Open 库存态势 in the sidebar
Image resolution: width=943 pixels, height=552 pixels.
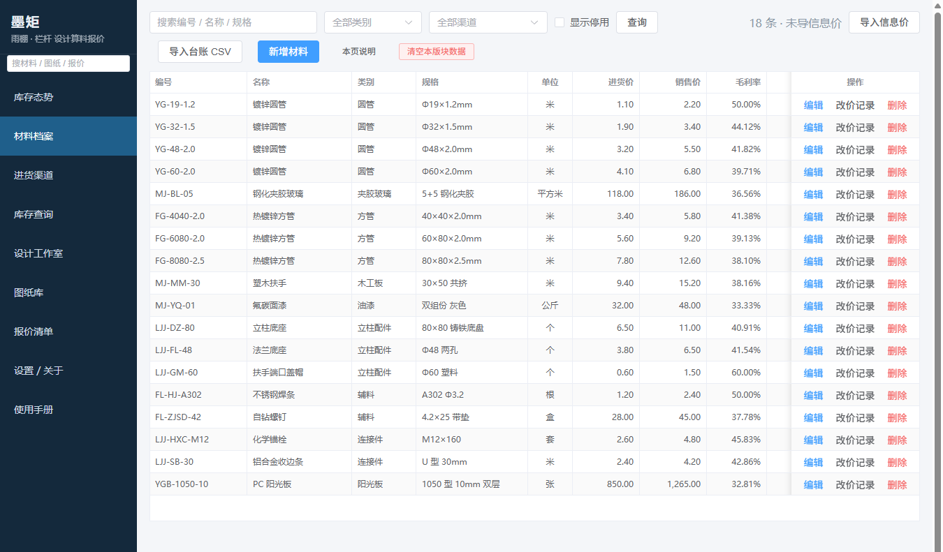tap(68, 97)
